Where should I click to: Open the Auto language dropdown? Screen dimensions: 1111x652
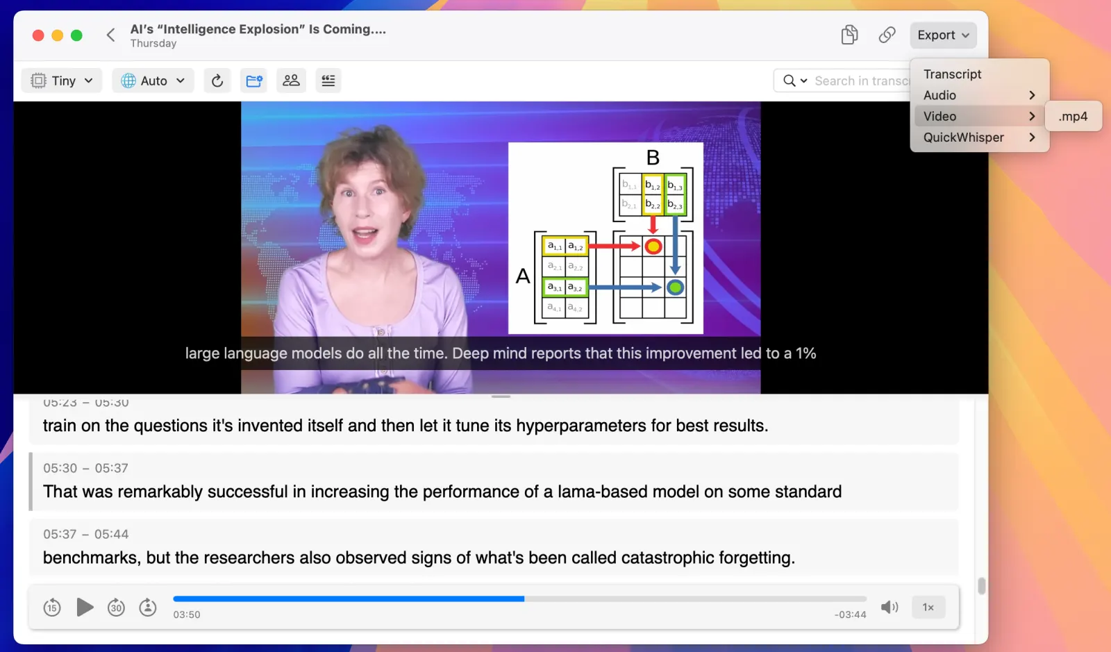153,81
